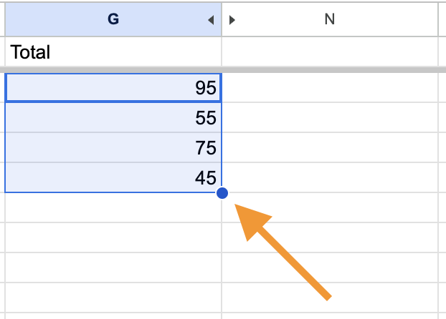Click the blue fill handle dot
This screenshot has width=446, height=319.
click(222, 193)
